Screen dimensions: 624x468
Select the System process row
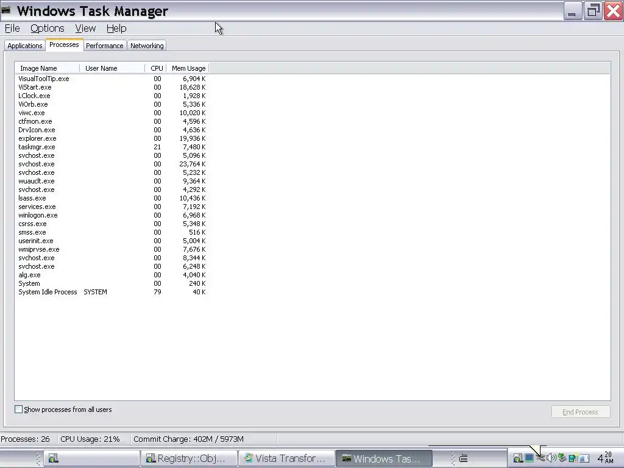click(112, 283)
